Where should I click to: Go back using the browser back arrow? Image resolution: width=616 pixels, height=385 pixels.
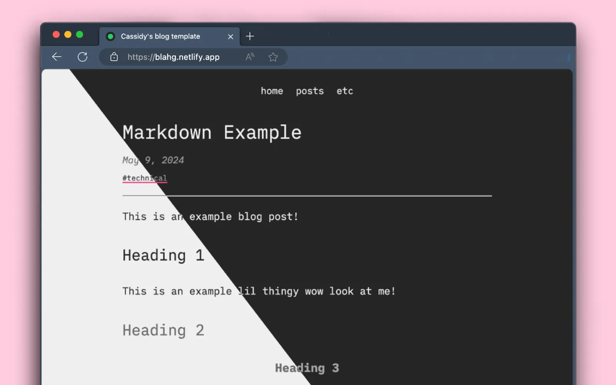(57, 57)
